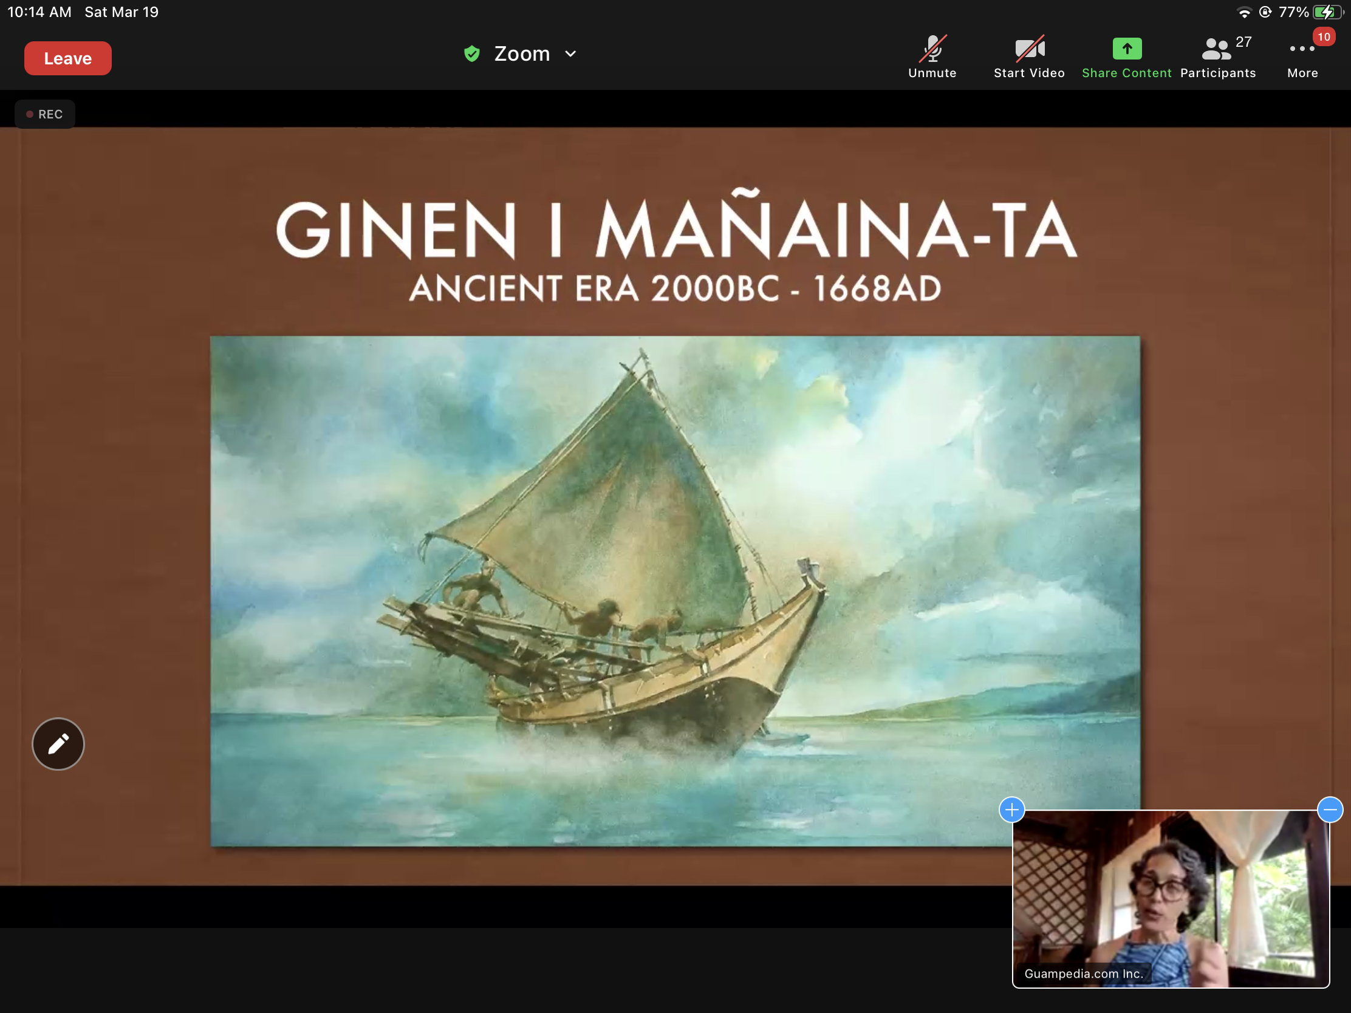The image size is (1351, 1013).
Task: Tap the Guampedia.com Inc. name label
Action: [x=1084, y=974]
